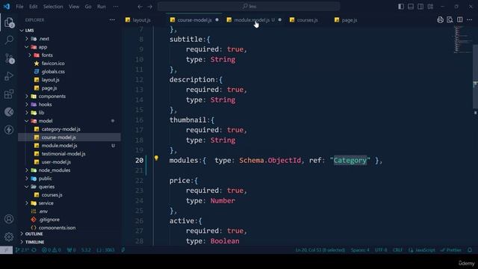478x269 pixels.
Task: Expand the hooks folder
Action: pos(27,105)
